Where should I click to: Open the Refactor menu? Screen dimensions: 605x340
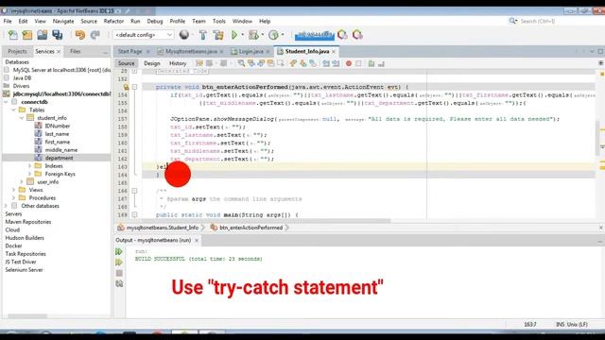(113, 21)
